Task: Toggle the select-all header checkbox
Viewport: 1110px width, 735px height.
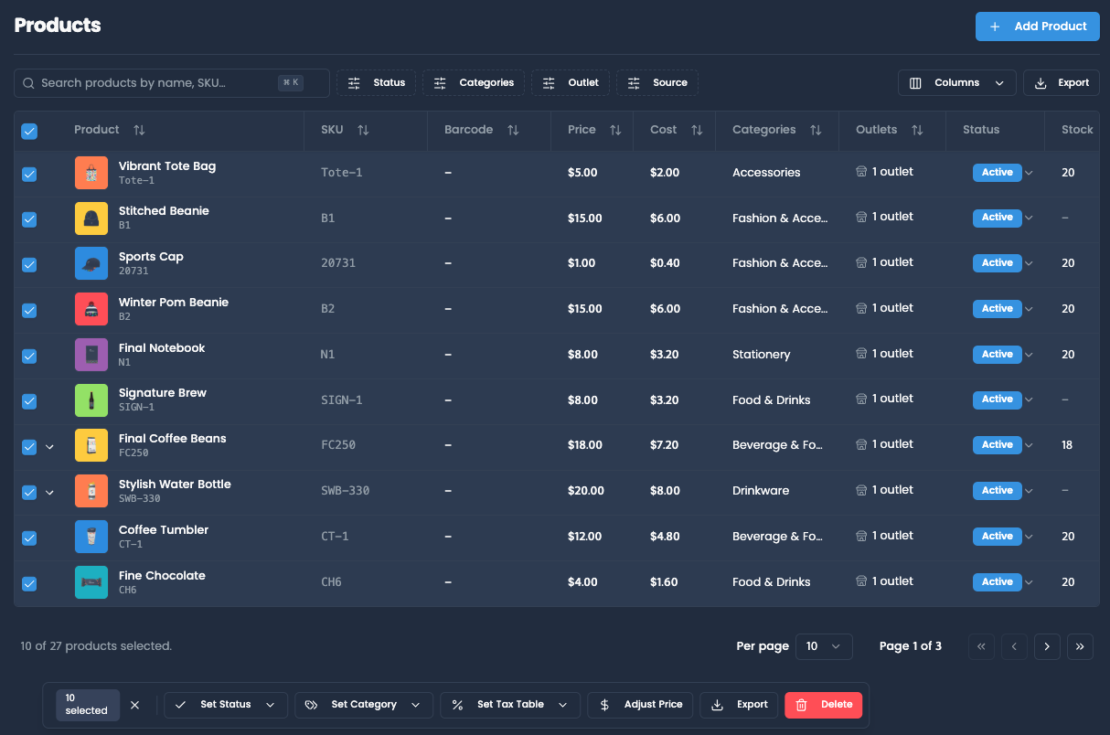Action: click(x=29, y=132)
